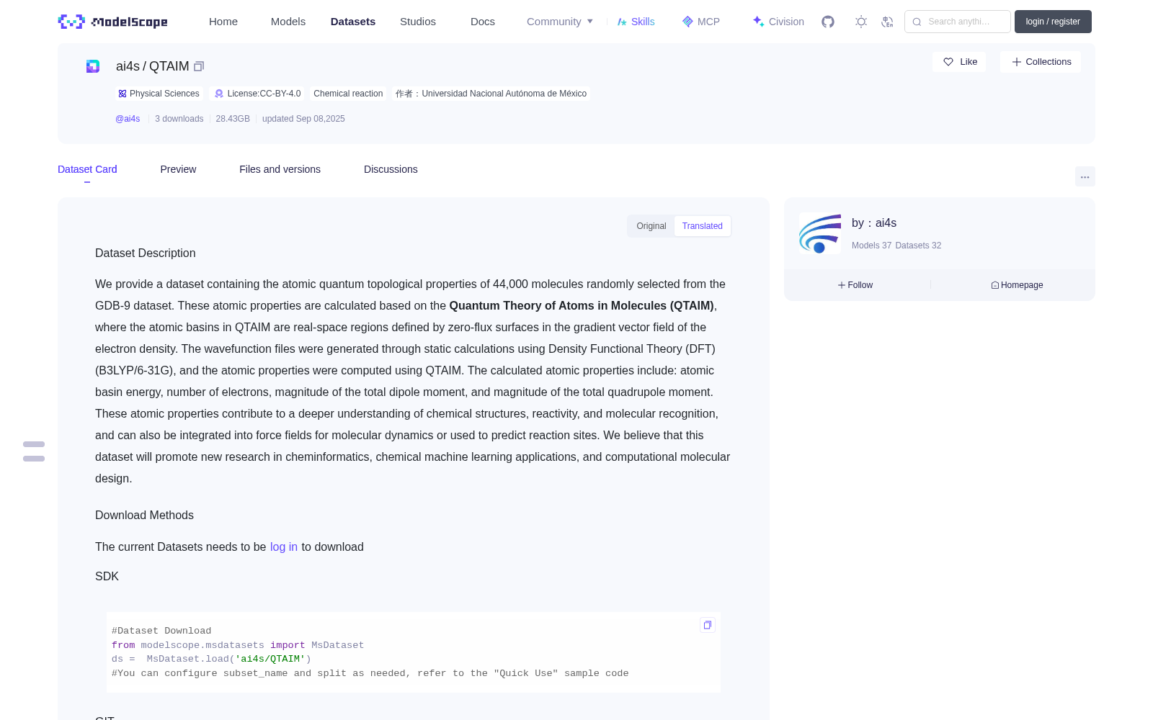The image size is (1153, 720).
Task: Copy the ai4s/QTAIM dataset name
Action: click(x=200, y=66)
